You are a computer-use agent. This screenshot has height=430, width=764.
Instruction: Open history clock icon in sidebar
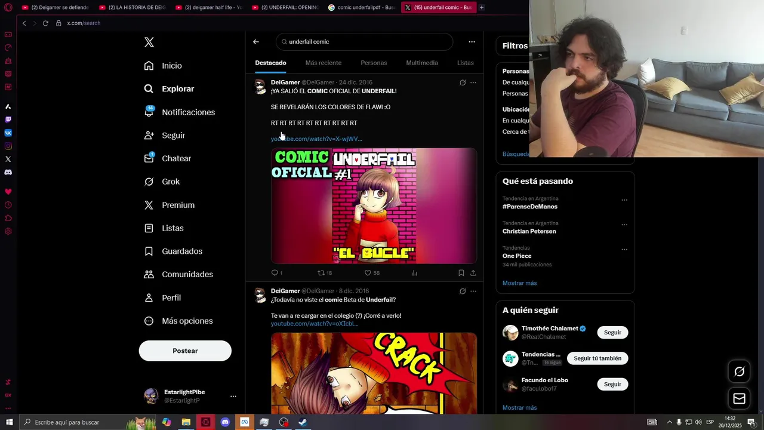click(x=8, y=205)
